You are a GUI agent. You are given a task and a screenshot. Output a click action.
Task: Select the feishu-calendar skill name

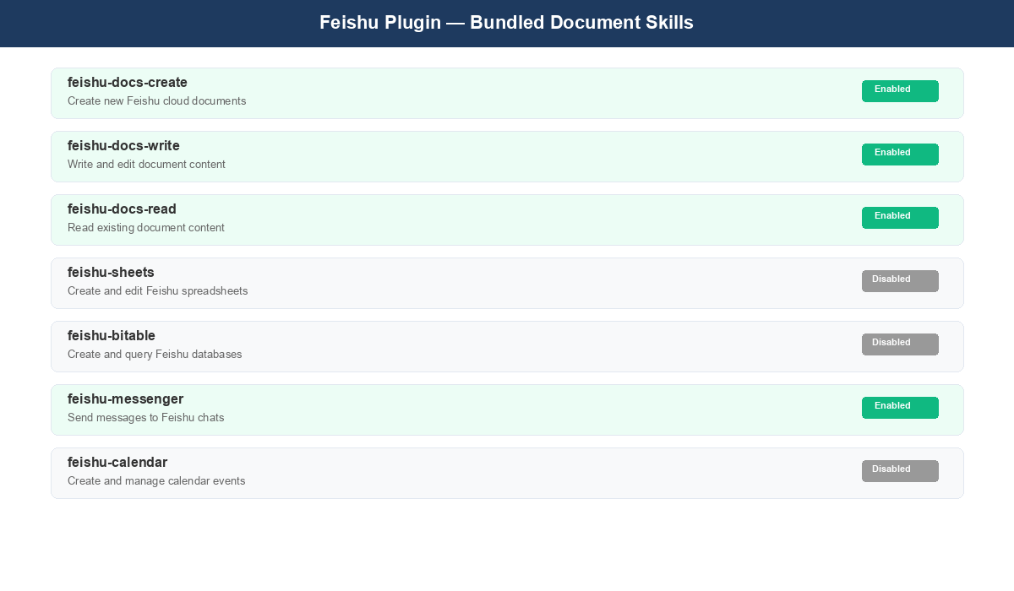tap(117, 463)
